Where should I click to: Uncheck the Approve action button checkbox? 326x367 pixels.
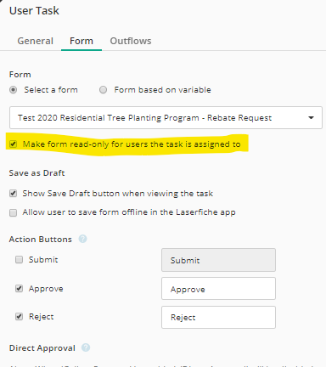19,289
